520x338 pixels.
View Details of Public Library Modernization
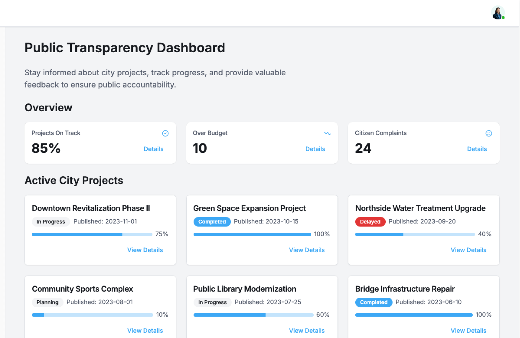307,331
